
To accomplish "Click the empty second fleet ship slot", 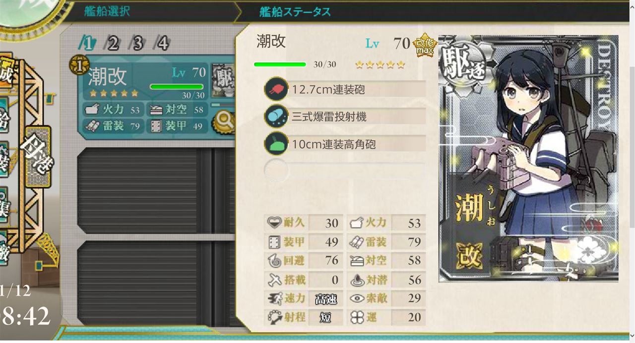I will tap(156, 190).
